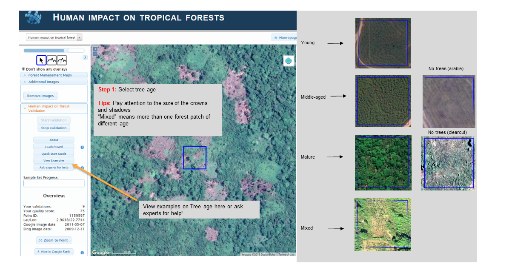Screen dimensions: 532x267
Task: Go to the Homepage button
Action: click(284, 37)
